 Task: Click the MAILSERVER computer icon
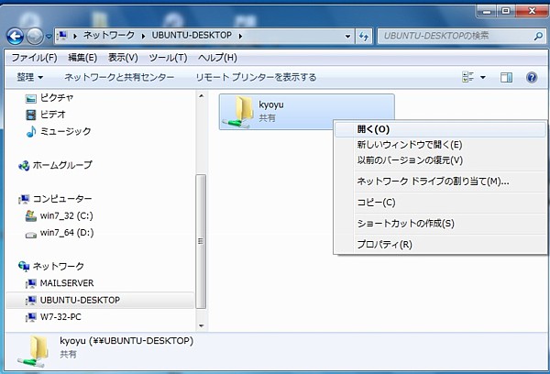[31, 283]
